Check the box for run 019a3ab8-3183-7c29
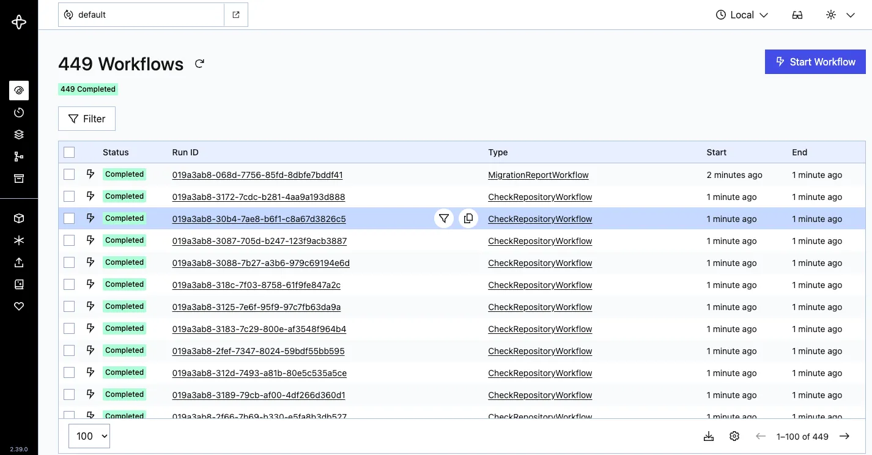The image size is (872, 455). pos(69,328)
